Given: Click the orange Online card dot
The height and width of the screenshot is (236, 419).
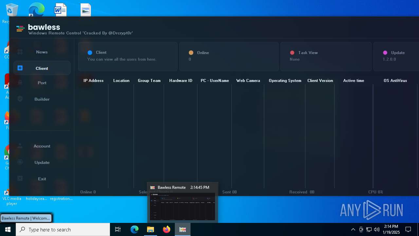Looking at the screenshot, I should 191,52.
